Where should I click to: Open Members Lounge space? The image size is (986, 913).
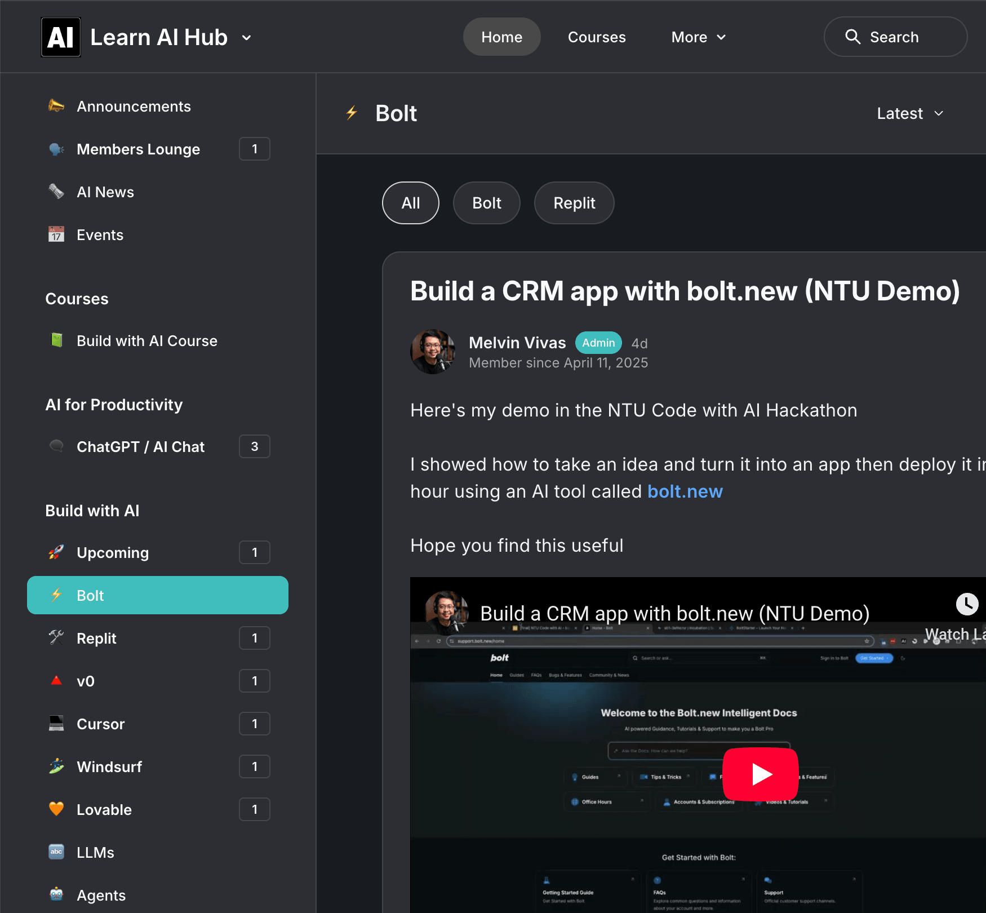click(x=158, y=149)
